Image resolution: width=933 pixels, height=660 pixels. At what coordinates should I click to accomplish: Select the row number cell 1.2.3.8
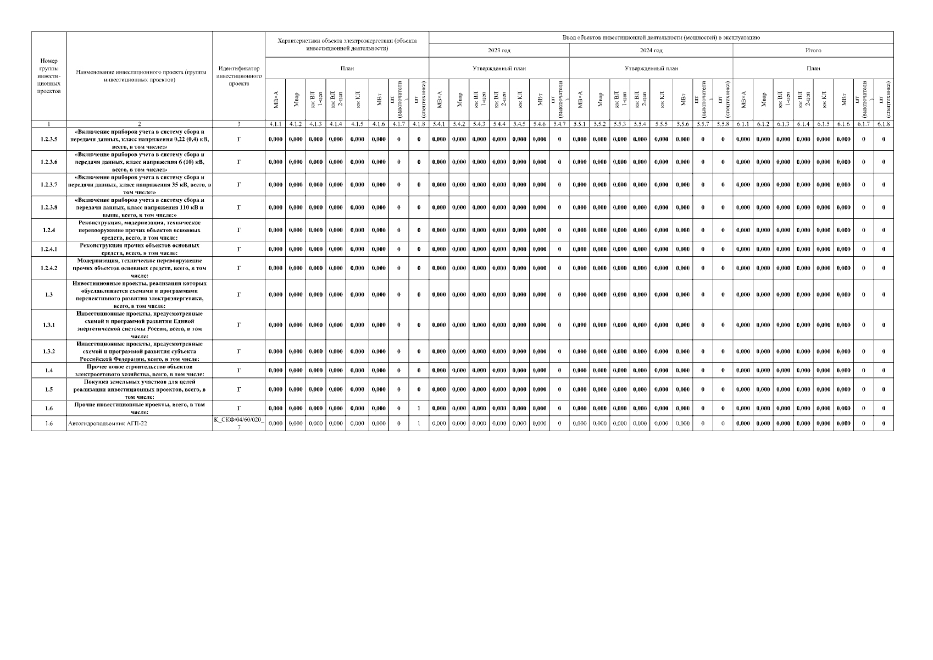pos(49,207)
